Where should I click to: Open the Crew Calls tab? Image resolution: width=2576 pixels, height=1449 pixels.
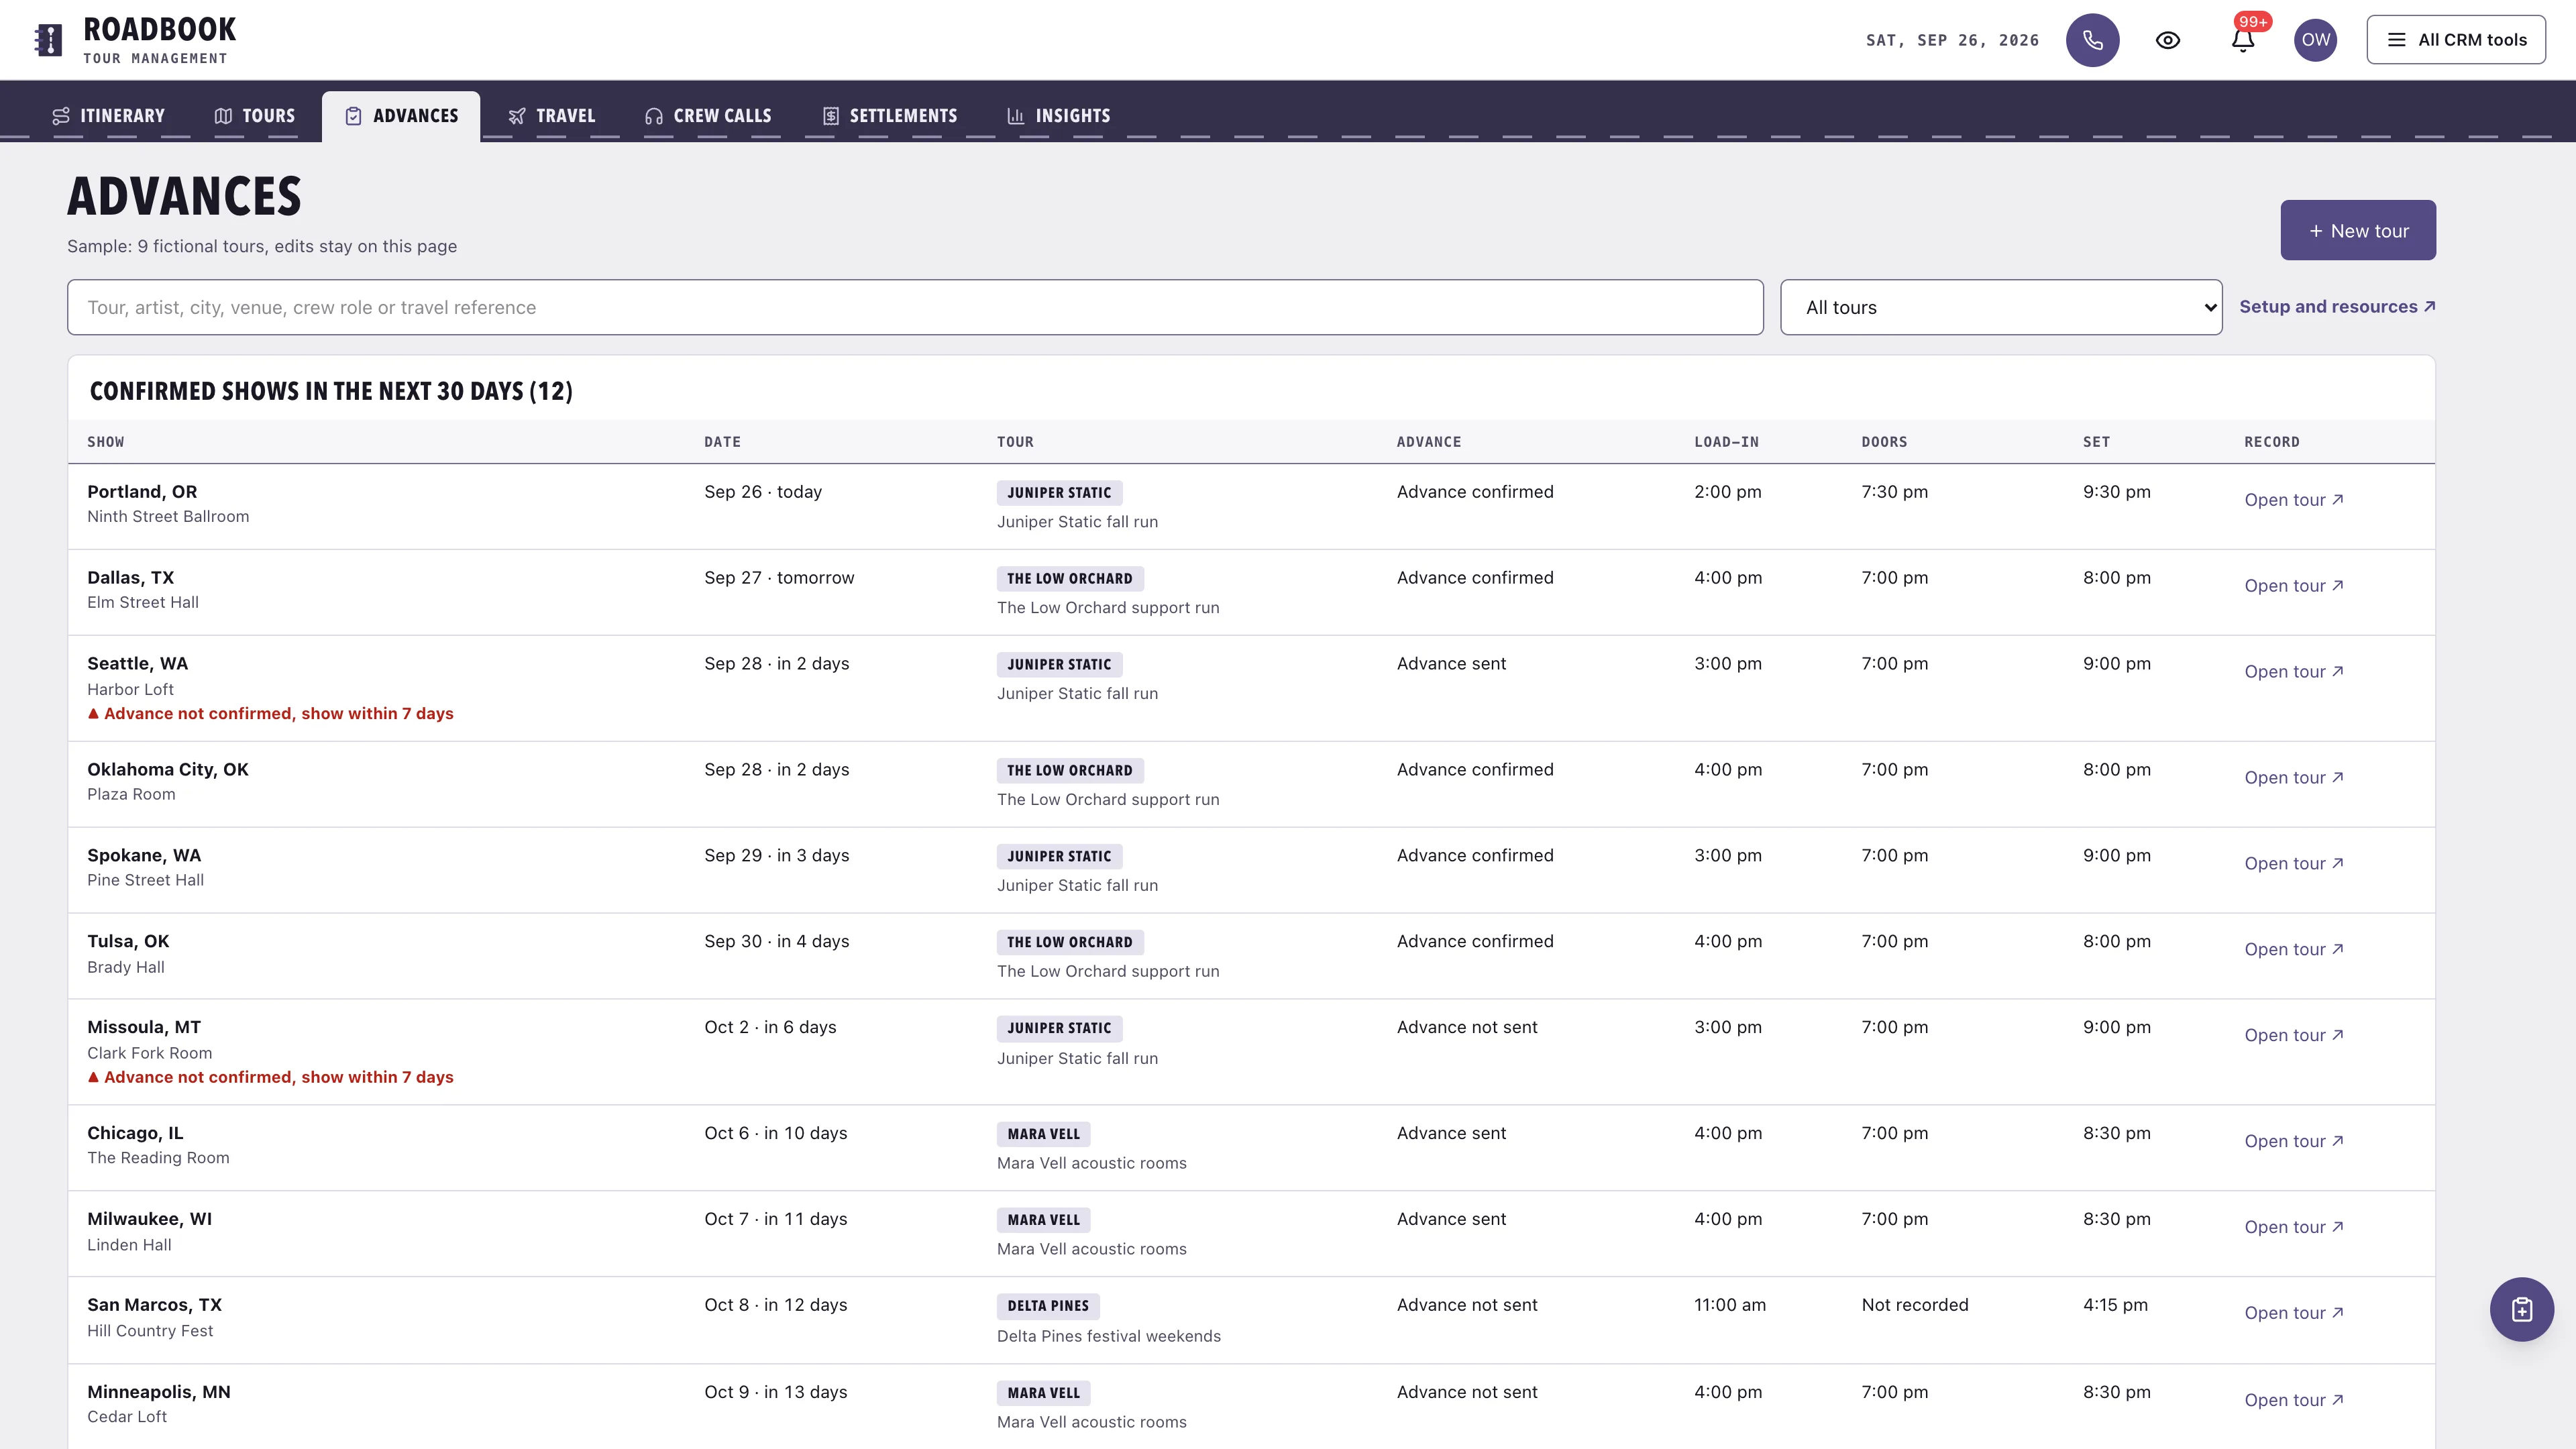tap(708, 116)
